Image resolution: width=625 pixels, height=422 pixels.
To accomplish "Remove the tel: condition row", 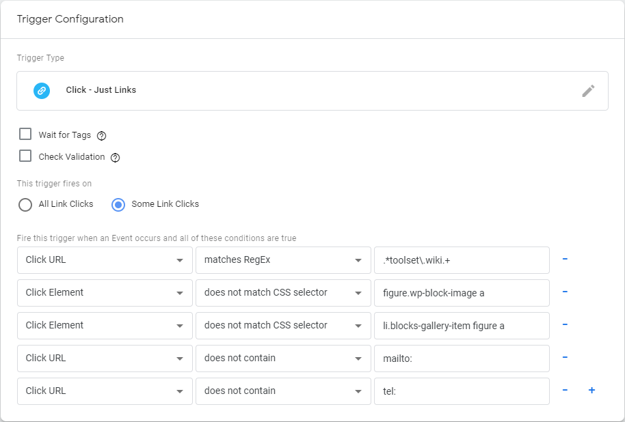I will click(565, 390).
